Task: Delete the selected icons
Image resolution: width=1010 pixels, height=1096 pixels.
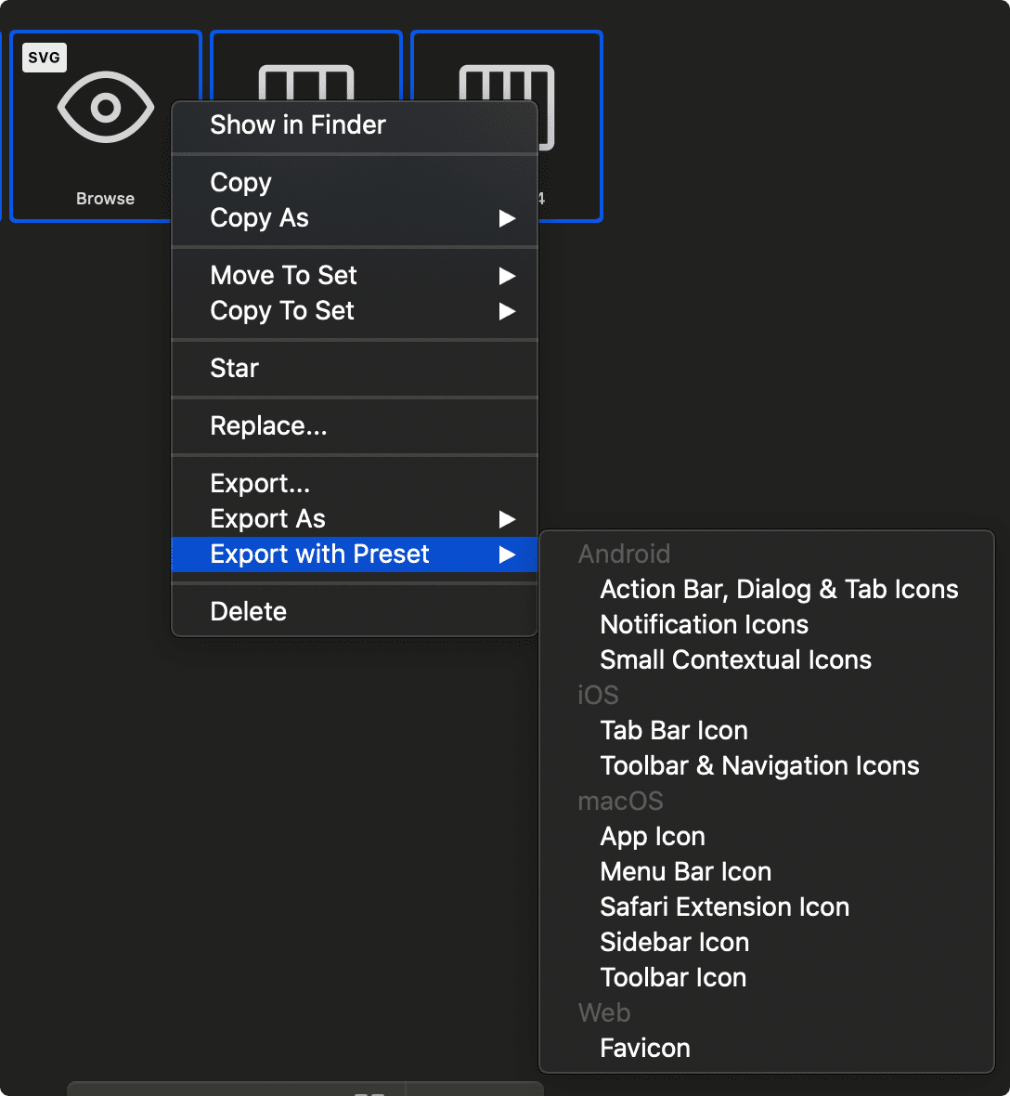Action: click(x=249, y=612)
